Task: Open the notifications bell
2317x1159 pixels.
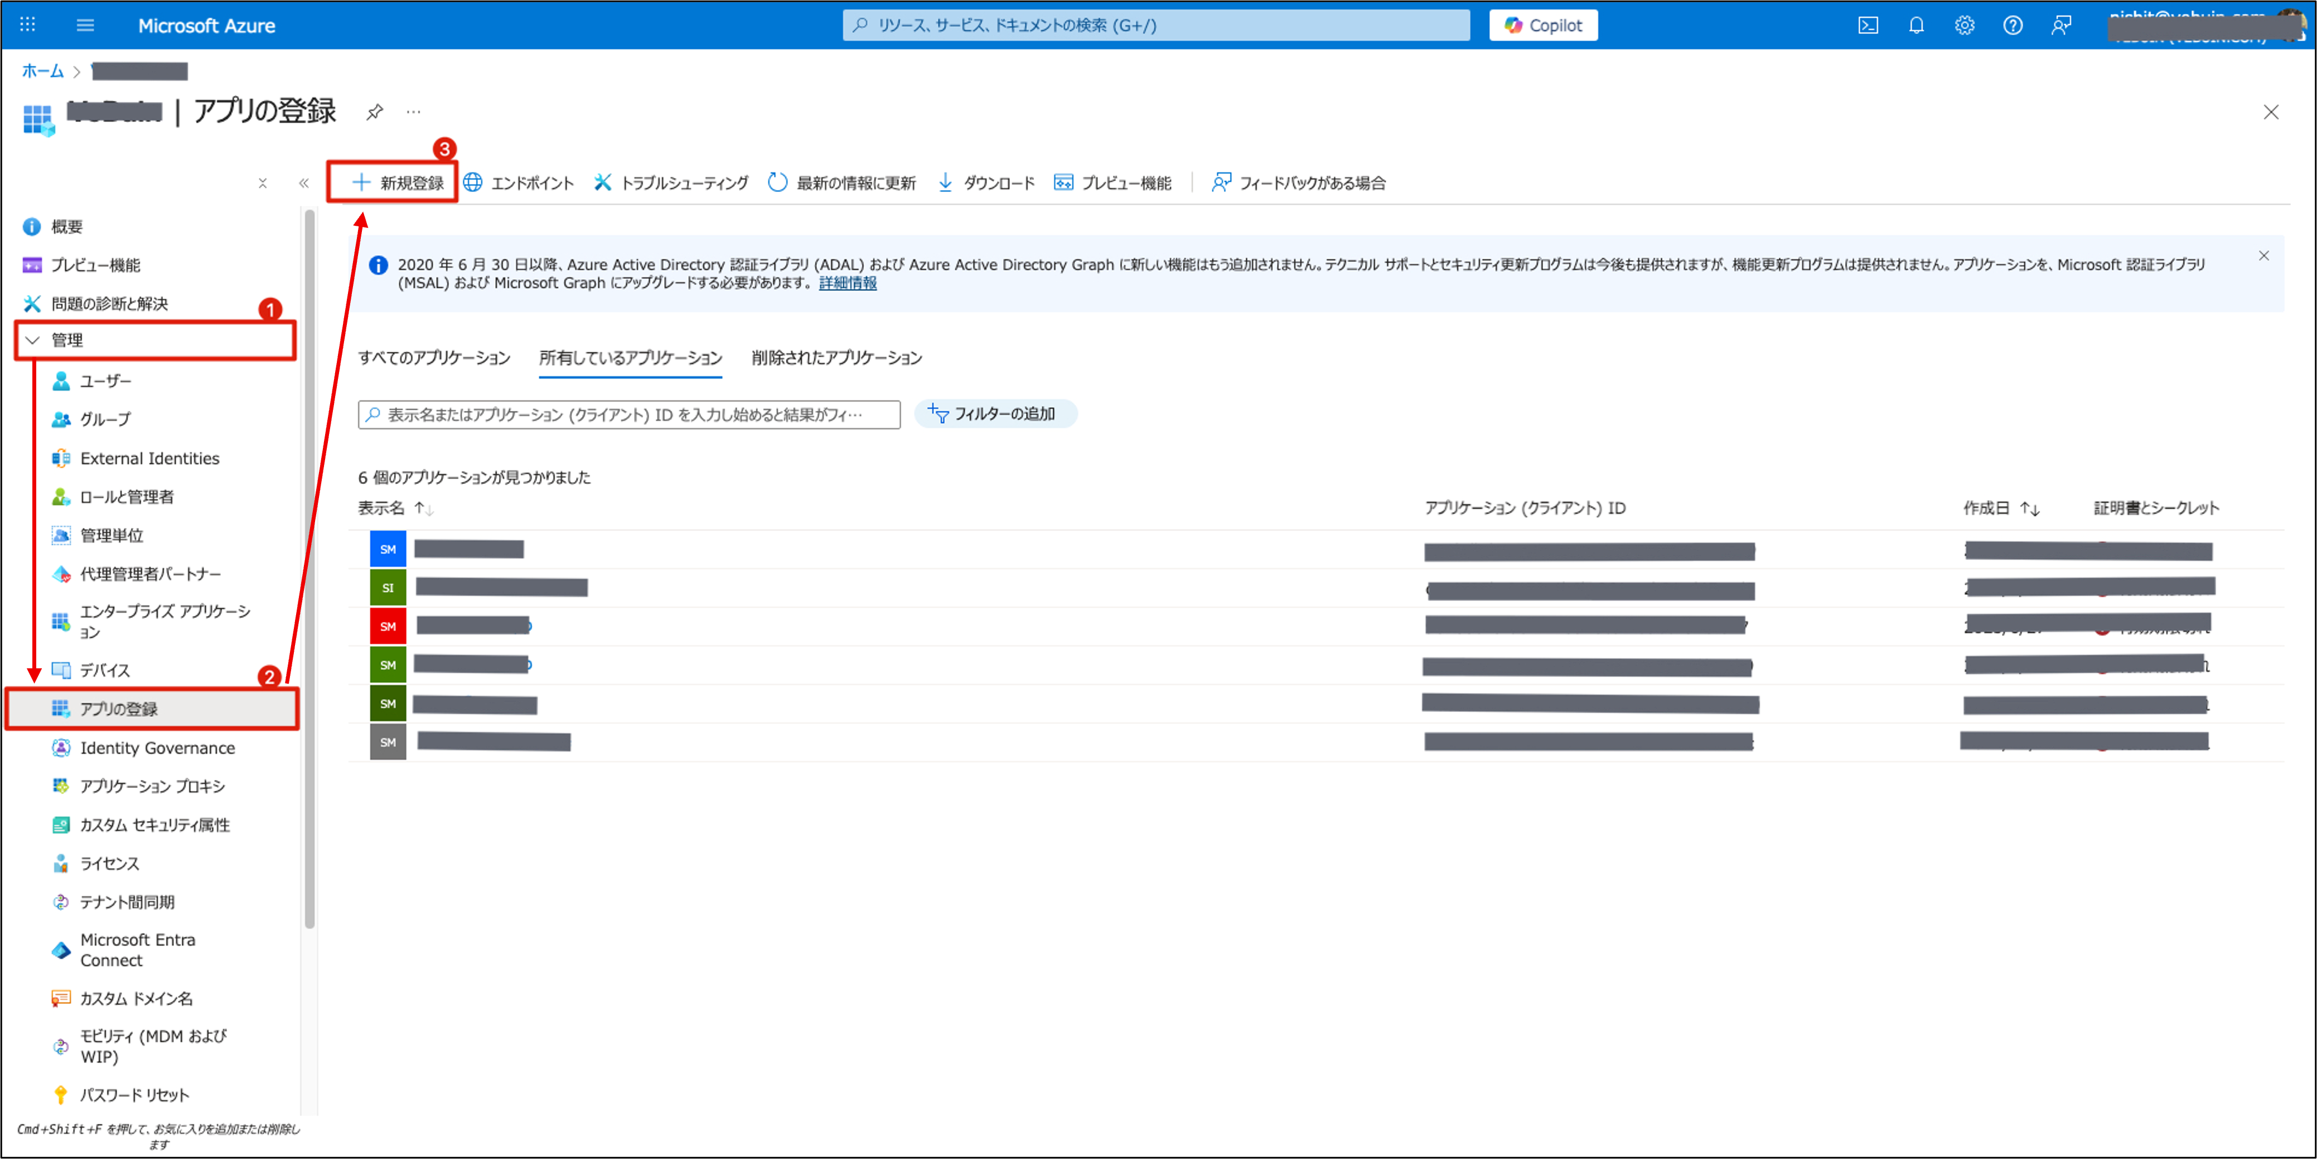Action: click(1917, 25)
